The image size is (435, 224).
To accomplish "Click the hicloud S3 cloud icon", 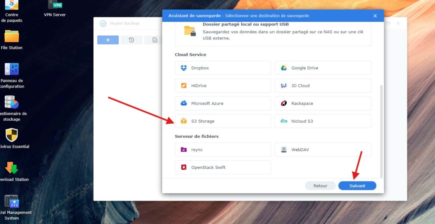I will pos(284,121).
